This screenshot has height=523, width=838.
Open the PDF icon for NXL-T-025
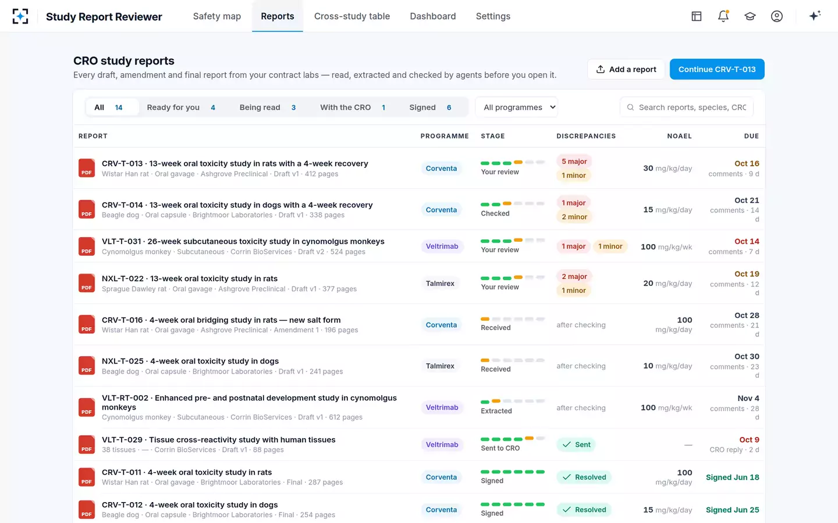pyautogui.click(x=87, y=366)
